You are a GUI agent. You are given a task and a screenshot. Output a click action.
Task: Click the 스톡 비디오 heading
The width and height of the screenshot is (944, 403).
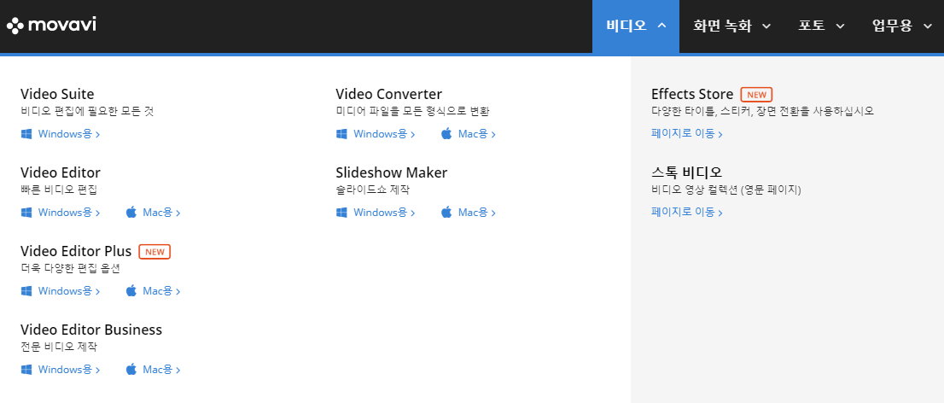click(x=686, y=172)
